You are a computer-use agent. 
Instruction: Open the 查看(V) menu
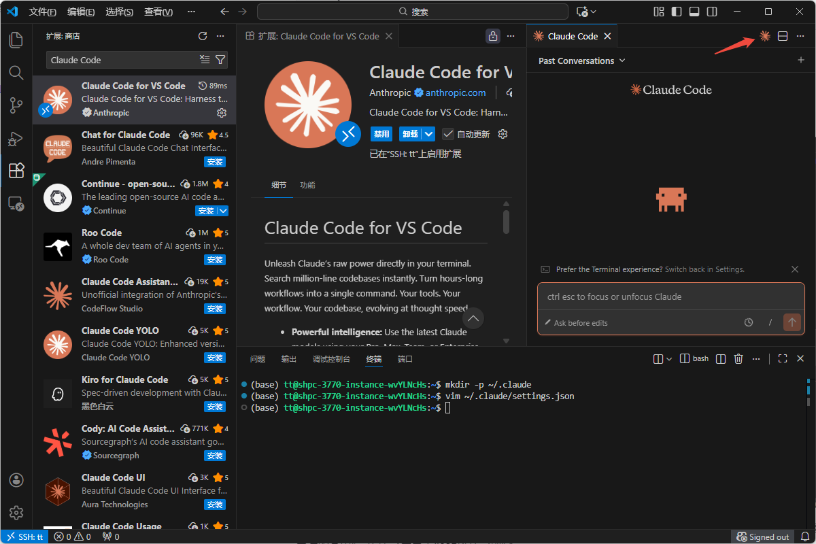158,12
